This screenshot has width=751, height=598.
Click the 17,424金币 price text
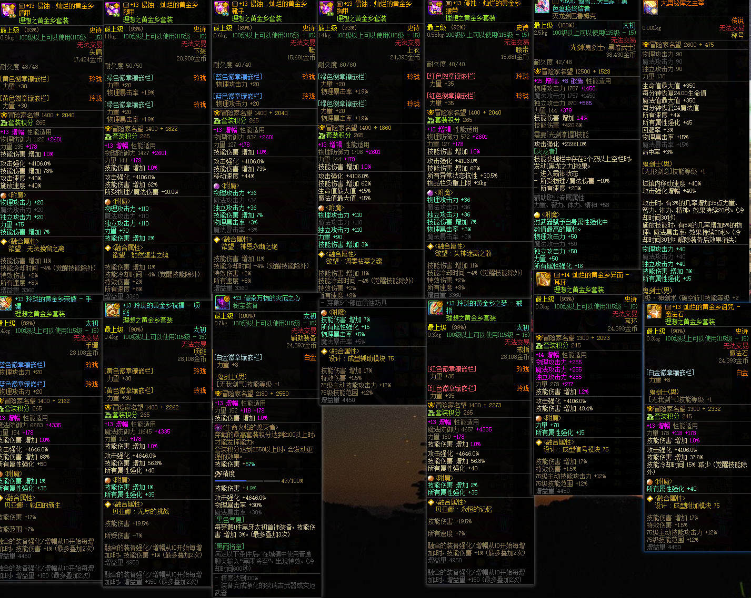click(88, 60)
